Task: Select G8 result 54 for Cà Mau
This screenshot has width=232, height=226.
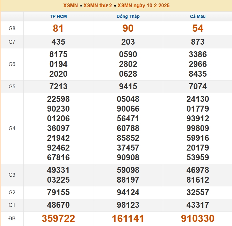Action: click(x=198, y=28)
